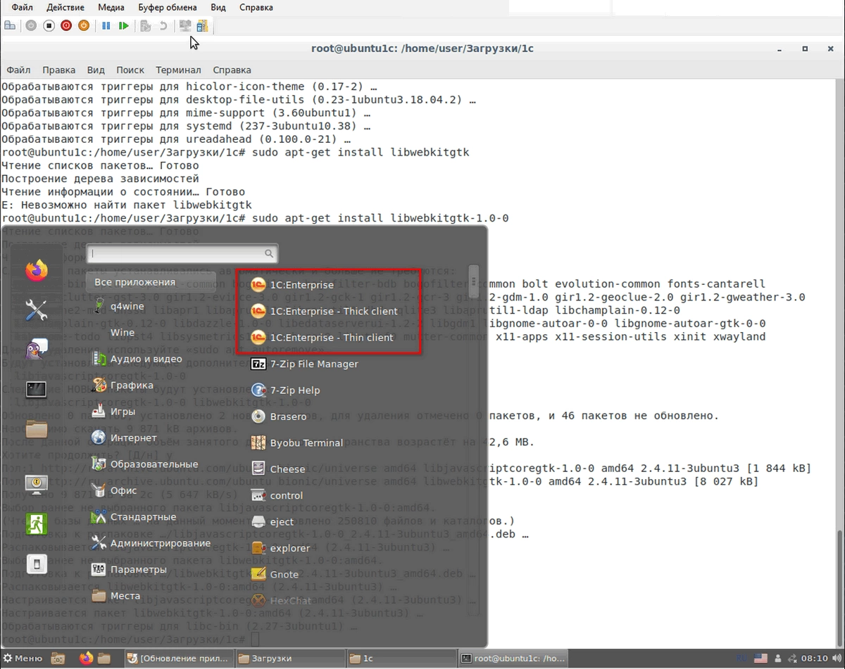Image resolution: width=845 pixels, height=669 pixels.
Task: Reset the VM with the green play icon
Action: [x=124, y=25]
